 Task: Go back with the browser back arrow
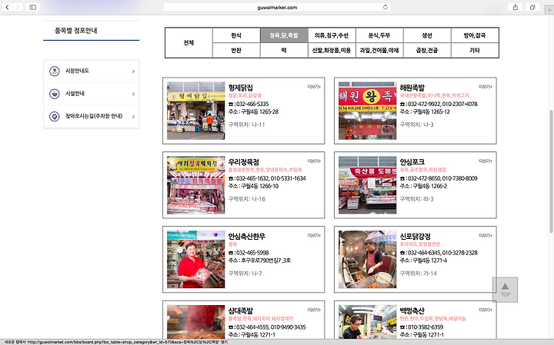[x=8, y=7]
